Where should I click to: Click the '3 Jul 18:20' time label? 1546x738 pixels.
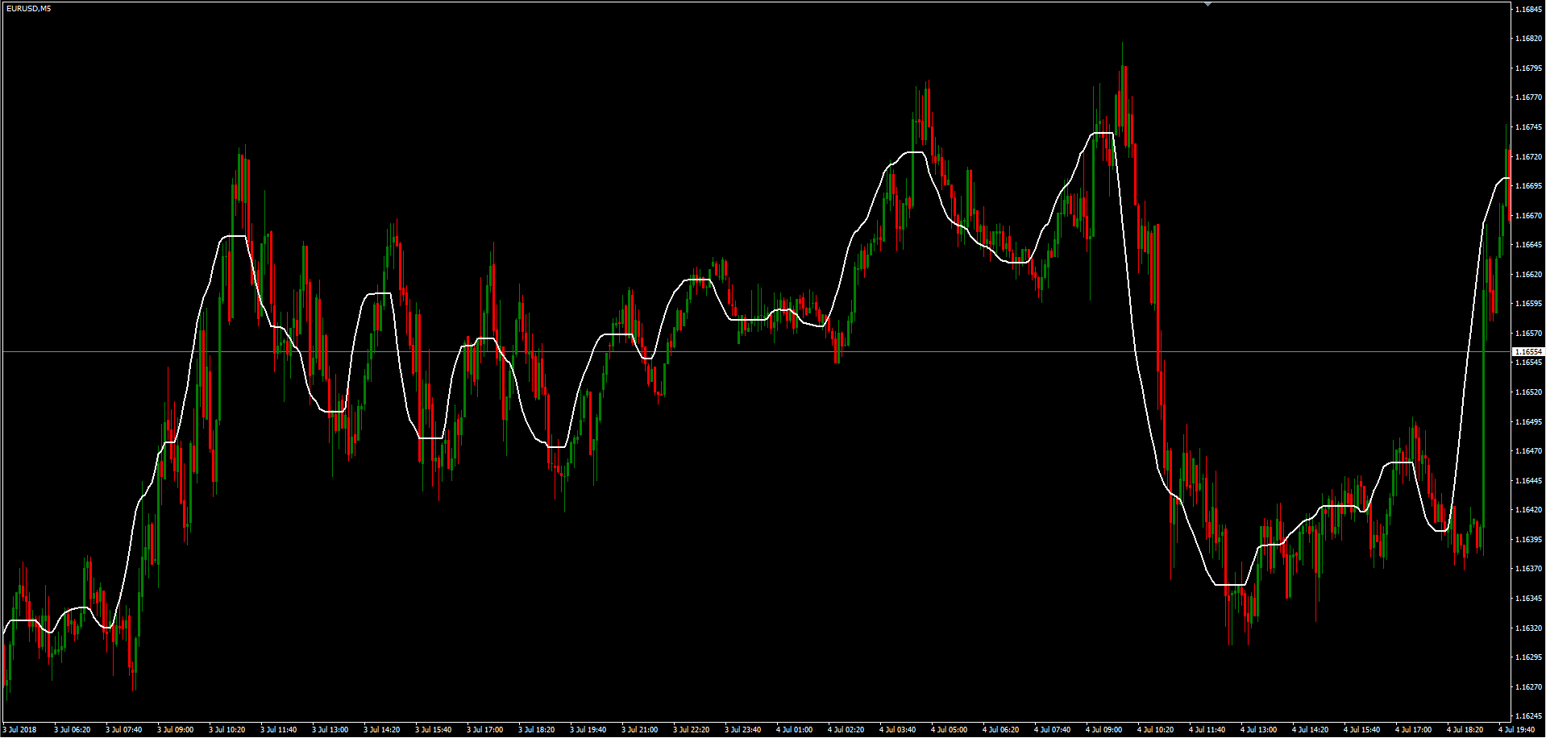536,730
